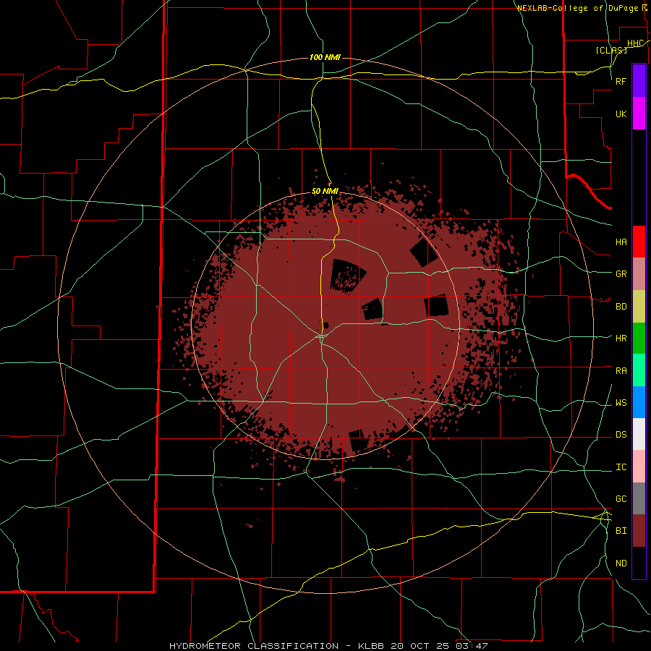Click the IC legend label
Viewport: 651px width, 651px height.
pyautogui.click(x=621, y=467)
